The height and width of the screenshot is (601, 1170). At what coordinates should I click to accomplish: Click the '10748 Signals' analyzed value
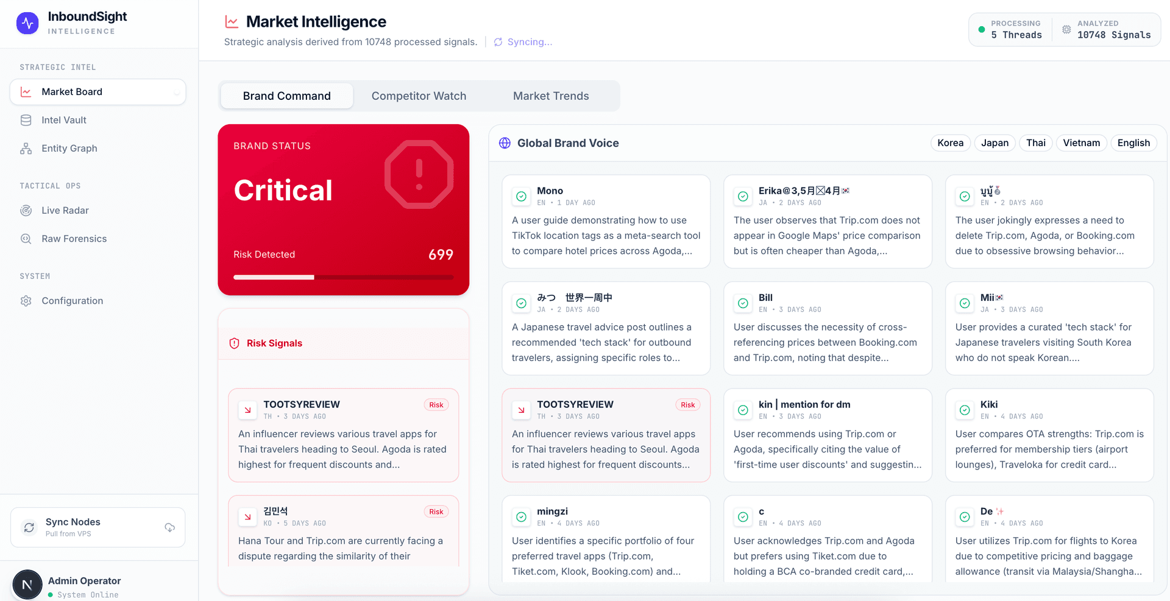(x=1114, y=35)
